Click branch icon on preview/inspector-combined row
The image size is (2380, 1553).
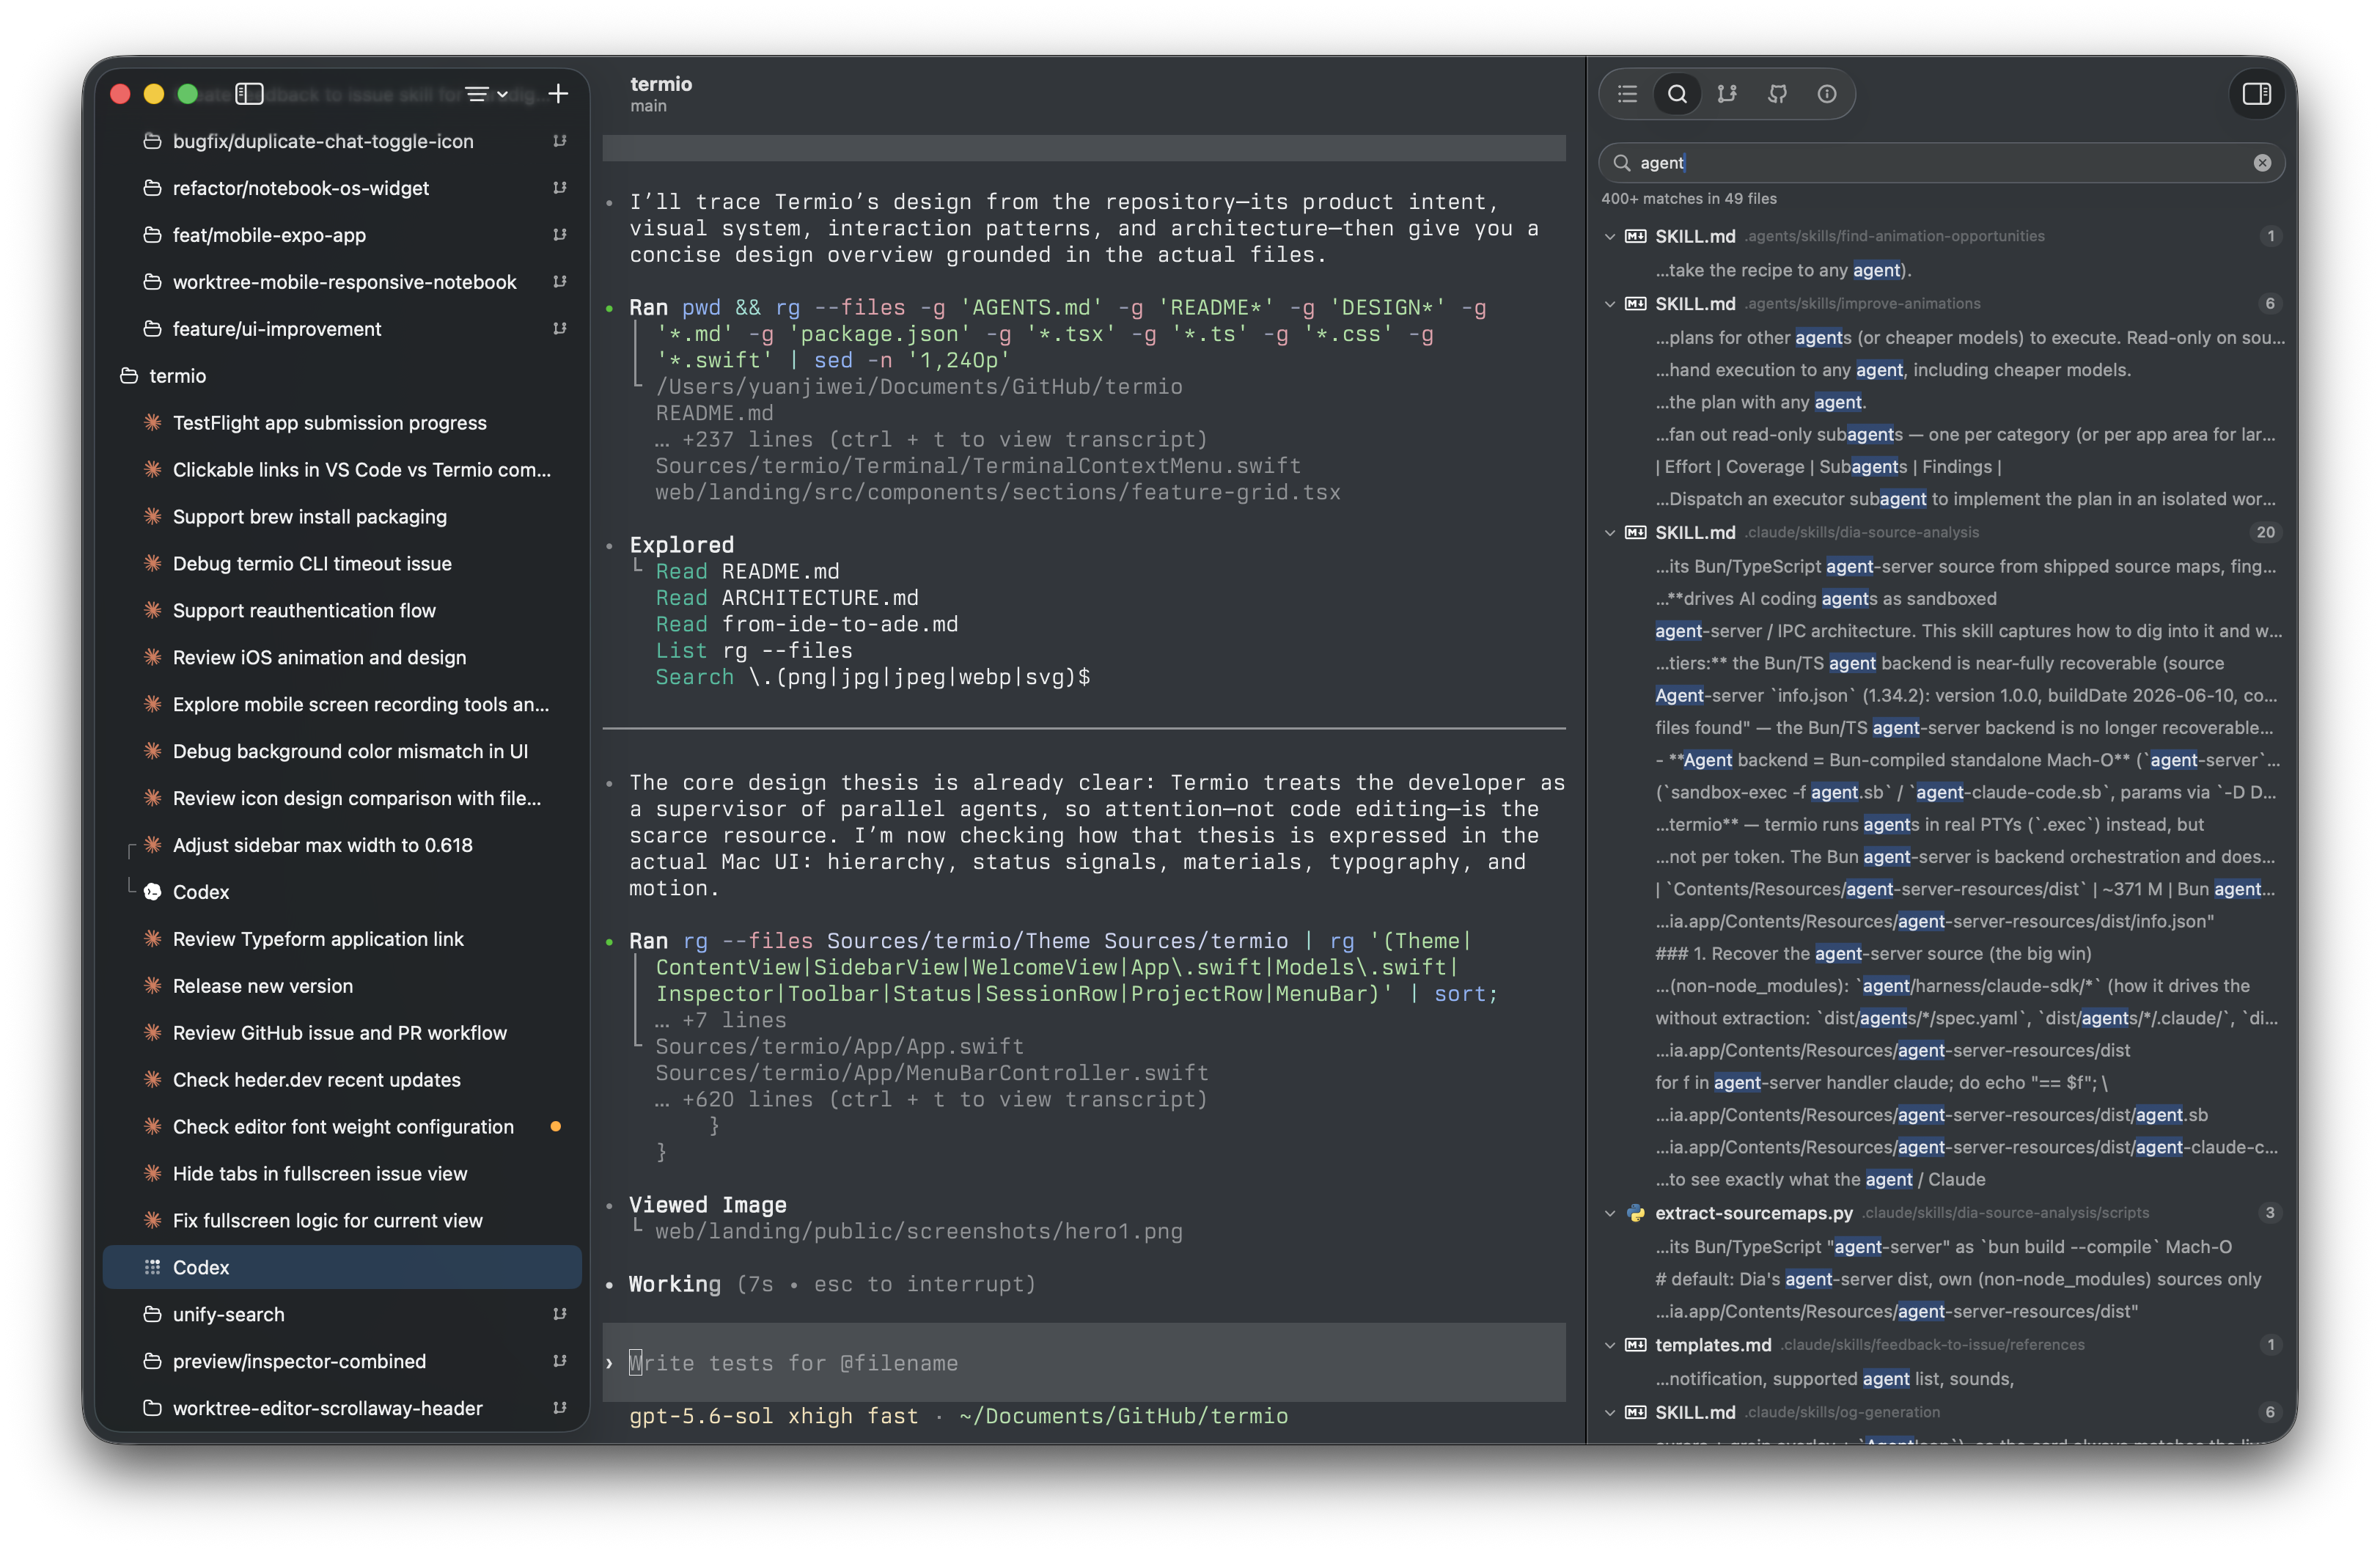point(560,1361)
